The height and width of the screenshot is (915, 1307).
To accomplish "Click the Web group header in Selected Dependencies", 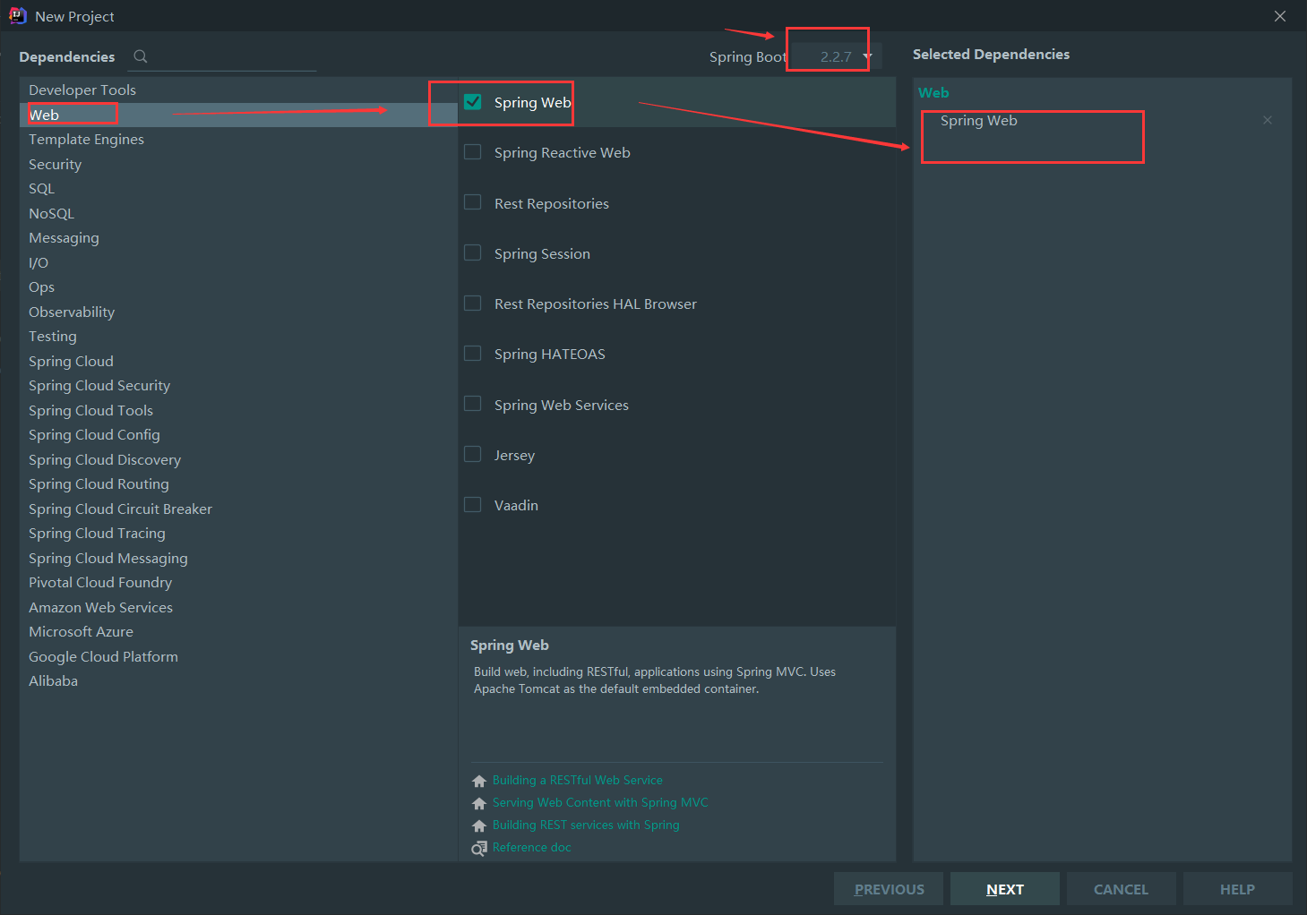I will click(x=933, y=92).
